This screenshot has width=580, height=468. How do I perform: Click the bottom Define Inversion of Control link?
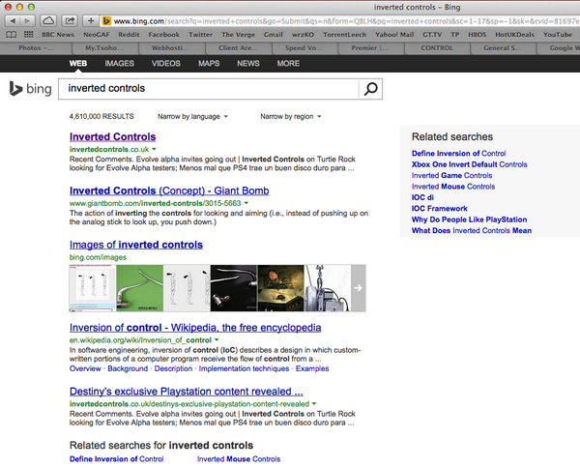117,459
